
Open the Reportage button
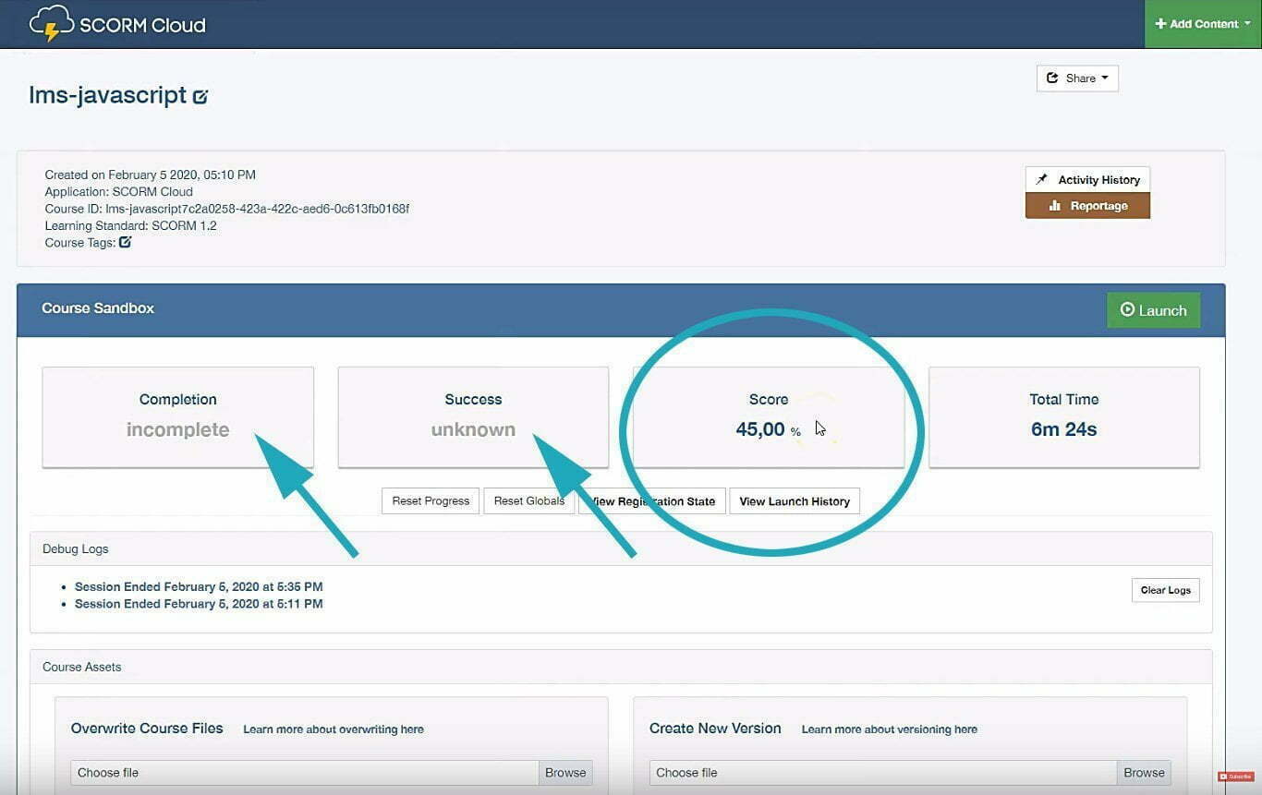(x=1087, y=206)
